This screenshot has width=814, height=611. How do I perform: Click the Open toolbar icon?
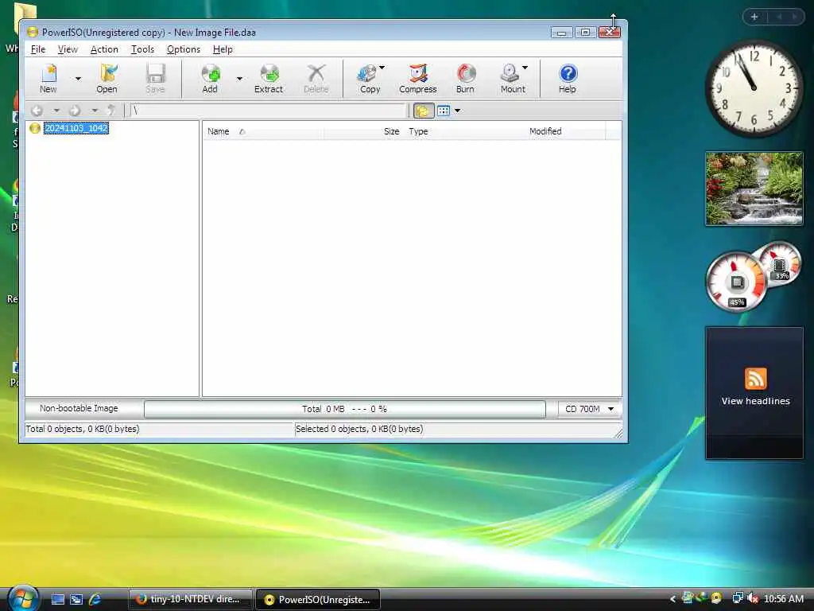pos(107,79)
